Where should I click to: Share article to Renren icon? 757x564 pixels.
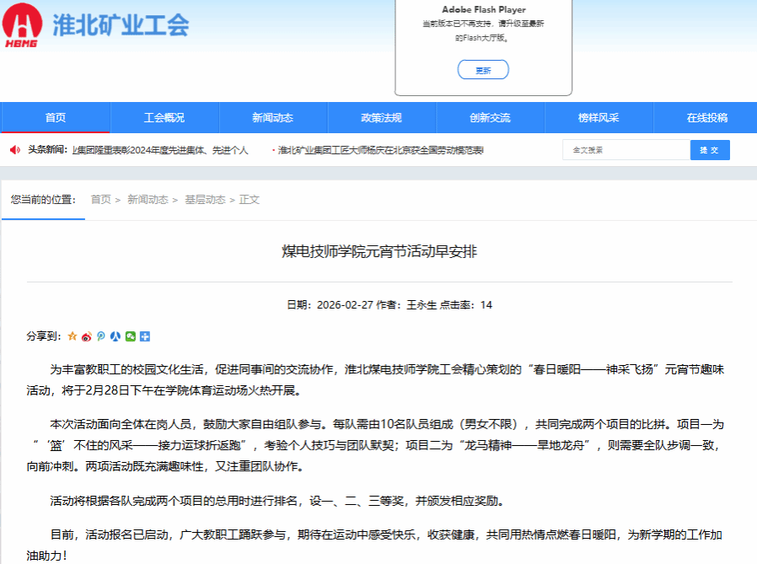(115, 336)
